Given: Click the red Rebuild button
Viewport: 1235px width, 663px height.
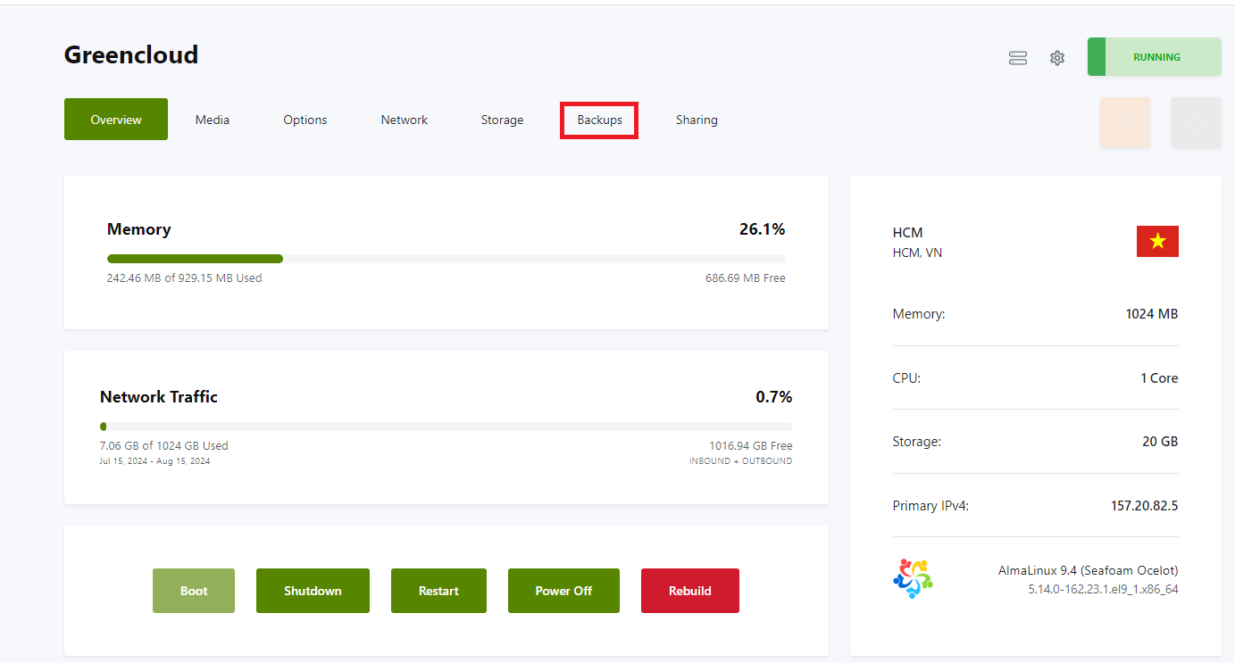Looking at the screenshot, I should [690, 591].
